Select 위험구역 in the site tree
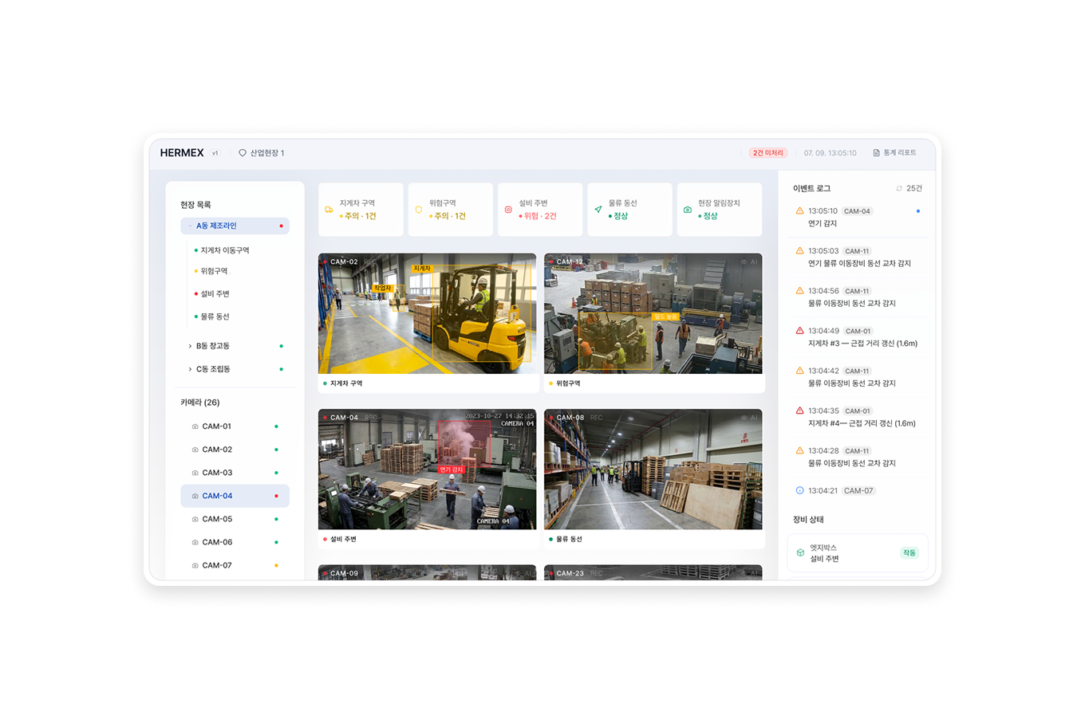Viewport: 1085px width, 719px height. pyautogui.click(x=214, y=271)
